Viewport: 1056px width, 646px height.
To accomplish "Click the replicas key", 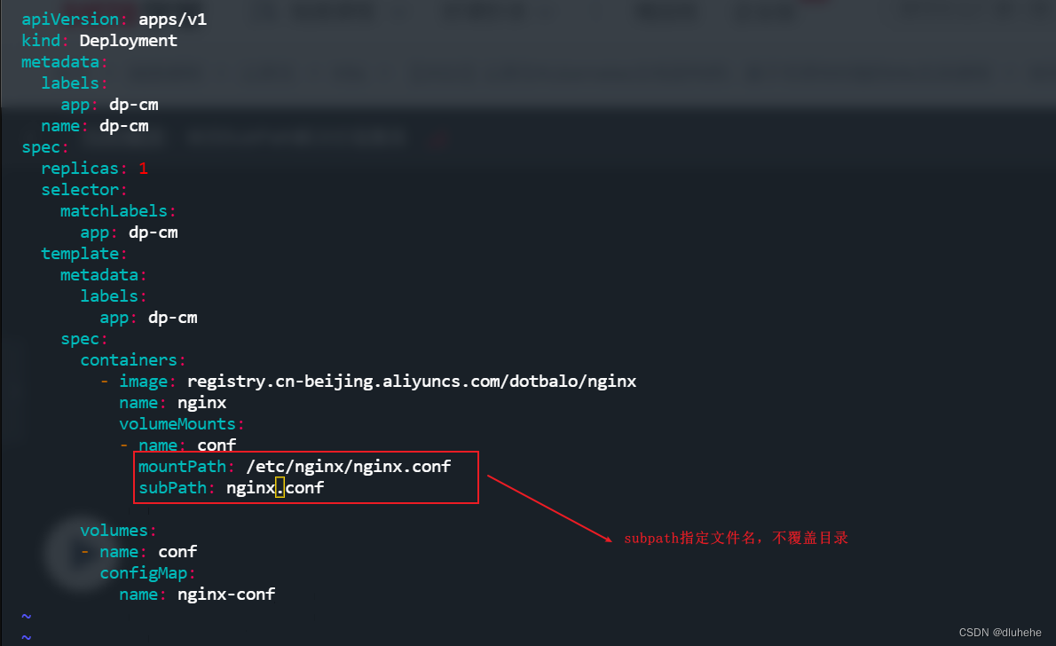I will click(80, 169).
